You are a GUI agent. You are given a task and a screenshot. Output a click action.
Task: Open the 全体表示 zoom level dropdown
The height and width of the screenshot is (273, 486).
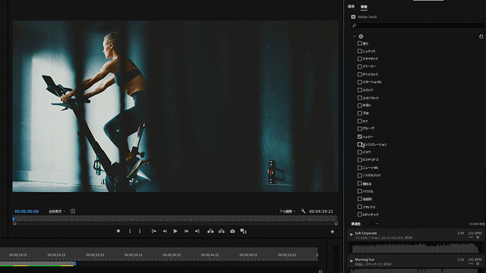coord(57,211)
